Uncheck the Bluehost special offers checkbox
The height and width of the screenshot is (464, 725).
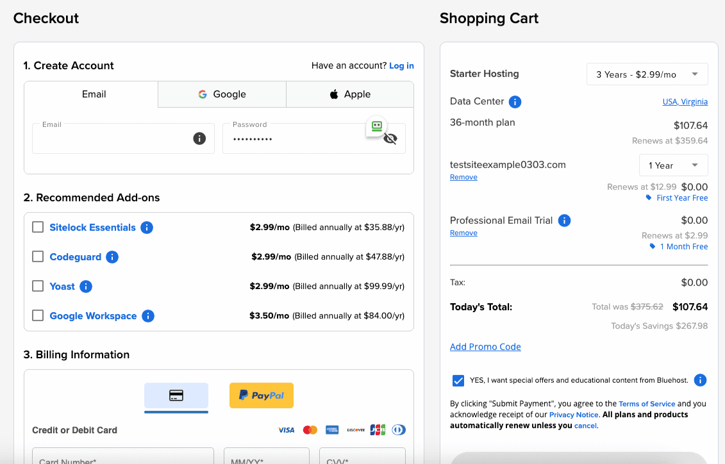click(x=458, y=380)
